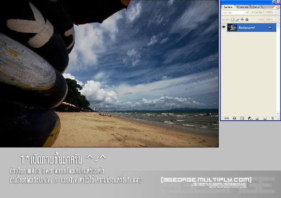Toggle lock position move icon
This screenshot has width=281, height=198.
[x=242, y=19]
